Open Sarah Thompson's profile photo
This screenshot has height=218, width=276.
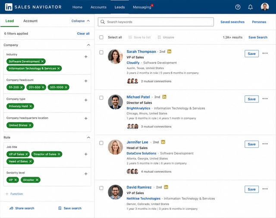click(x=115, y=56)
